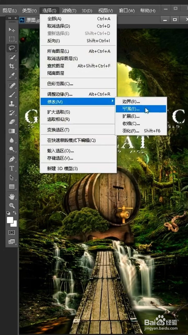Open the highlighted 平滑(E)... smooth item
188x335 pixels.
(x=141, y=109)
